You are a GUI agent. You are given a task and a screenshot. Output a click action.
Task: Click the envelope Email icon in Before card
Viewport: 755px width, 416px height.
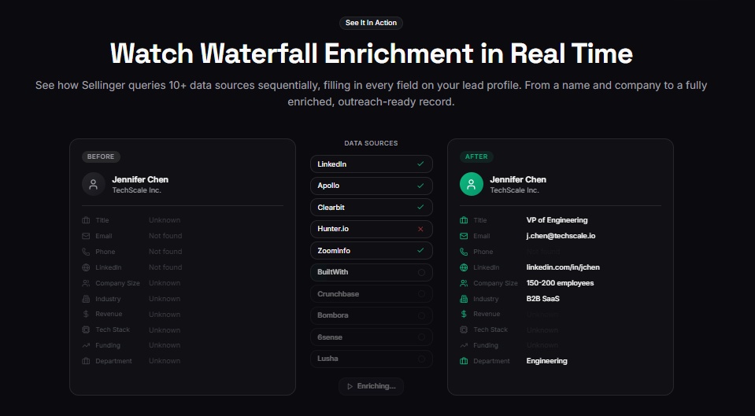[86, 236]
